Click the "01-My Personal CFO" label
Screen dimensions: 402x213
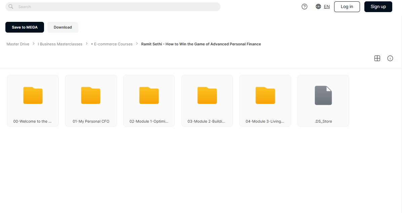tap(91, 122)
